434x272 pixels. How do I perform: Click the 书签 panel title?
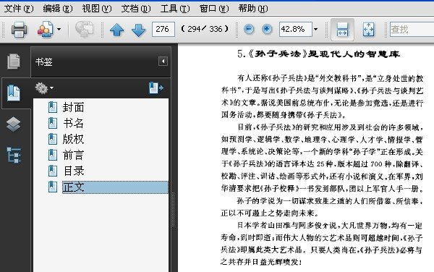pyautogui.click(x=43, y=61)
